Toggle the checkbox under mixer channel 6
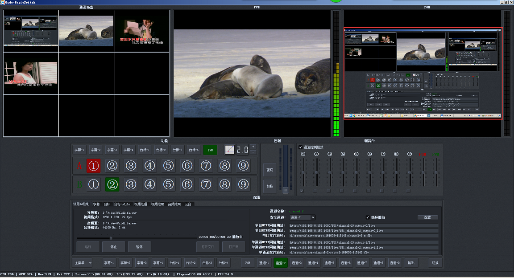 tap(369, 191)
